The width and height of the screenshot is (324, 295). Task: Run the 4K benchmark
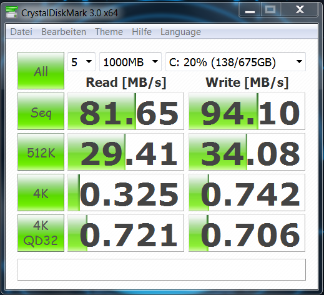pyautogui.click(x=41, y=192)
